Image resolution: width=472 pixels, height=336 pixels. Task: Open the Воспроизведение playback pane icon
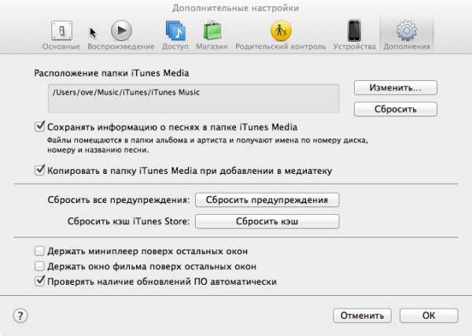point(121,31)
